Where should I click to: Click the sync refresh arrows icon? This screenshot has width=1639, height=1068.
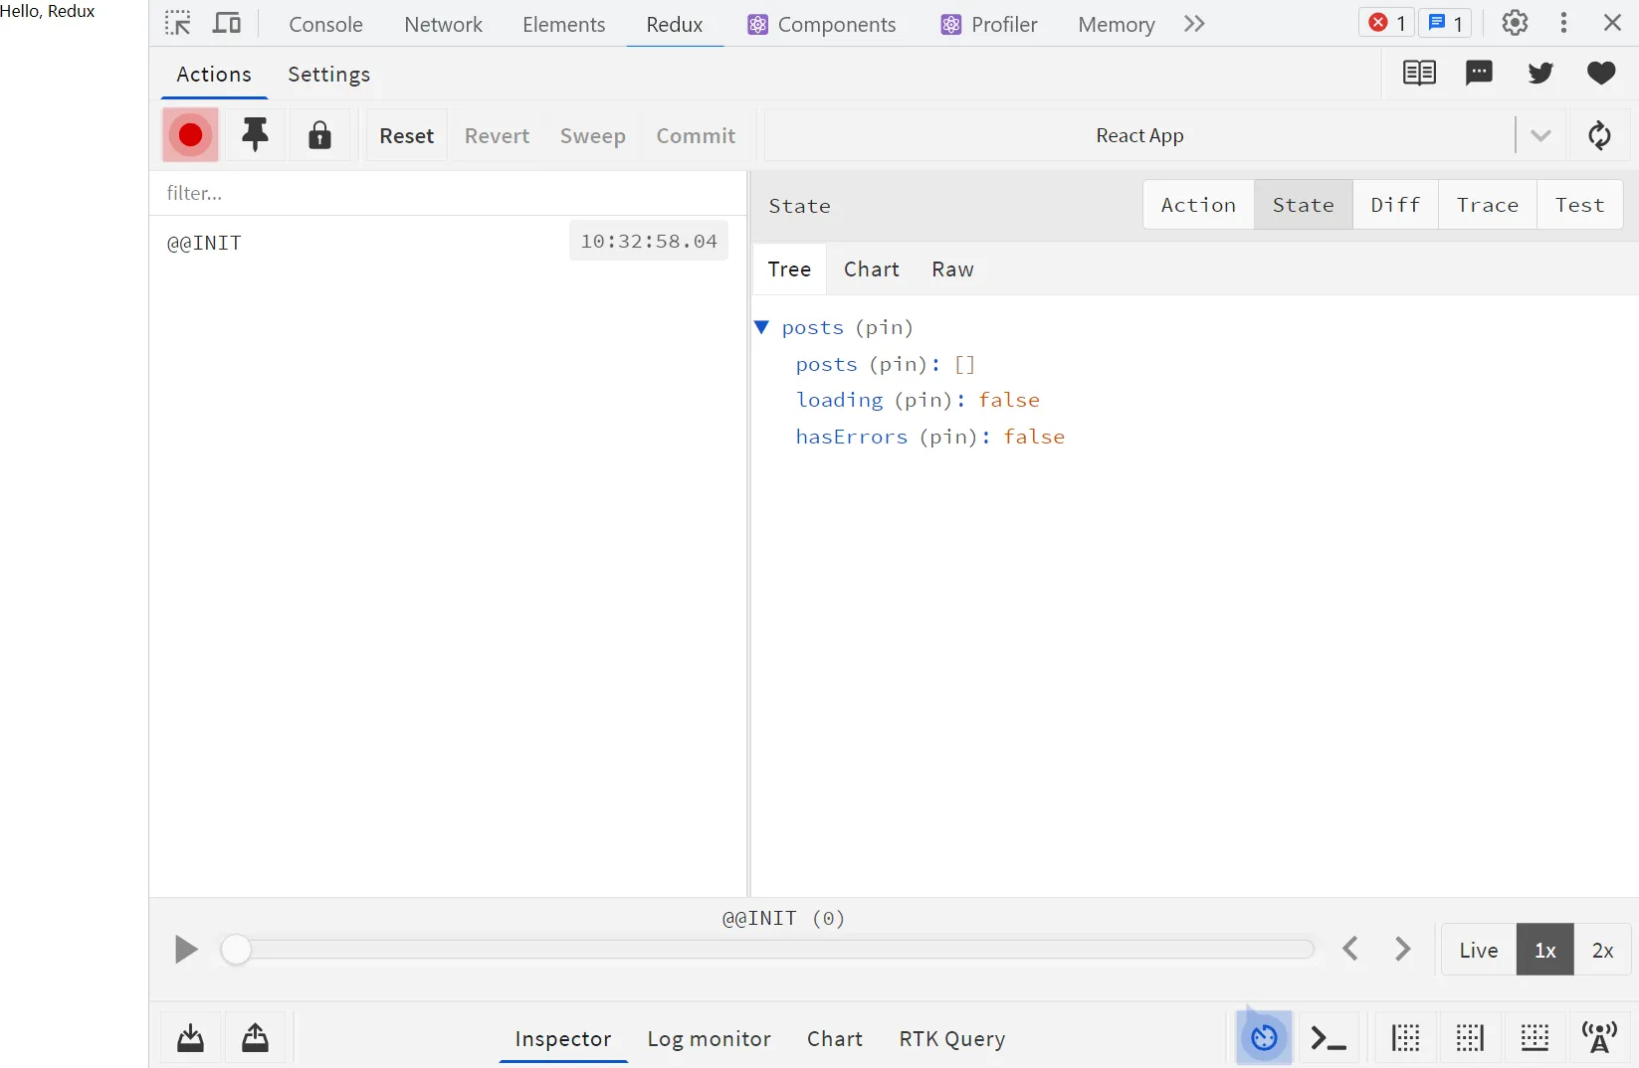1599,135
